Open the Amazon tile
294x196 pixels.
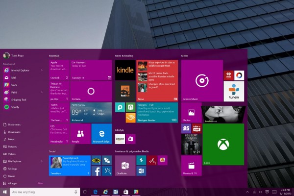click(120, 139)
